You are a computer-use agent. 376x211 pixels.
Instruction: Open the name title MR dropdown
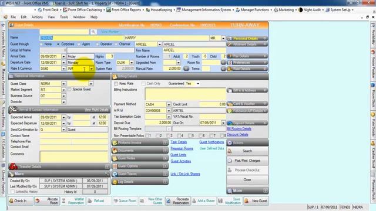pos(223,38)
